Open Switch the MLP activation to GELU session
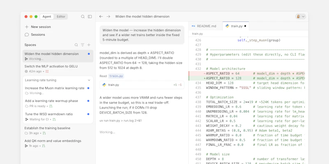This screenshot has width=329, height=164. [x=58, y=69]
